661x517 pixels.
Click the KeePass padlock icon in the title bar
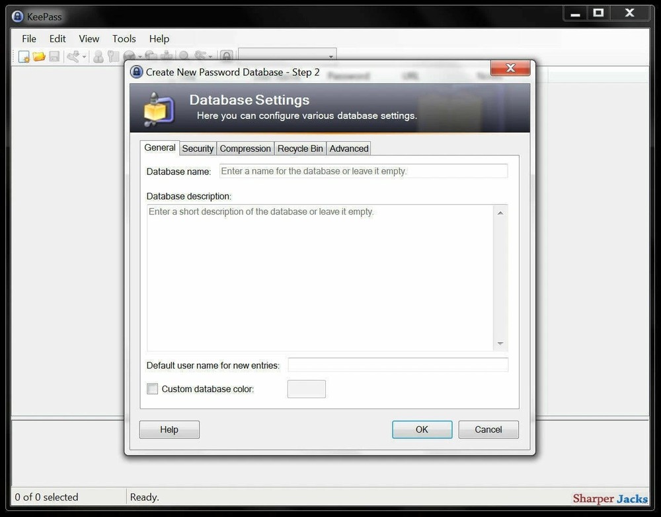pyautogui.click(x=17, y=16)
